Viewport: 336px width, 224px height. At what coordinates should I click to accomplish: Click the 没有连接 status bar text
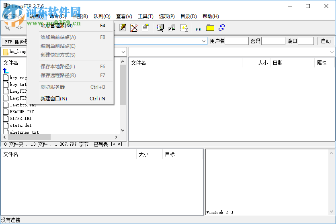[11, 220]
